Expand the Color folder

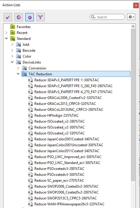(12, 56)
